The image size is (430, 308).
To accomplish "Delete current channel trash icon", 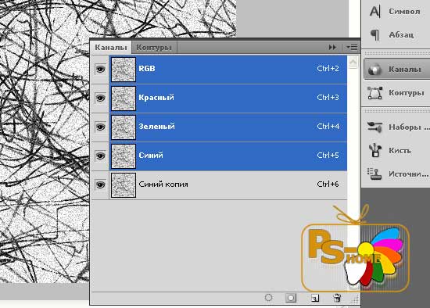I will [337, 298].
